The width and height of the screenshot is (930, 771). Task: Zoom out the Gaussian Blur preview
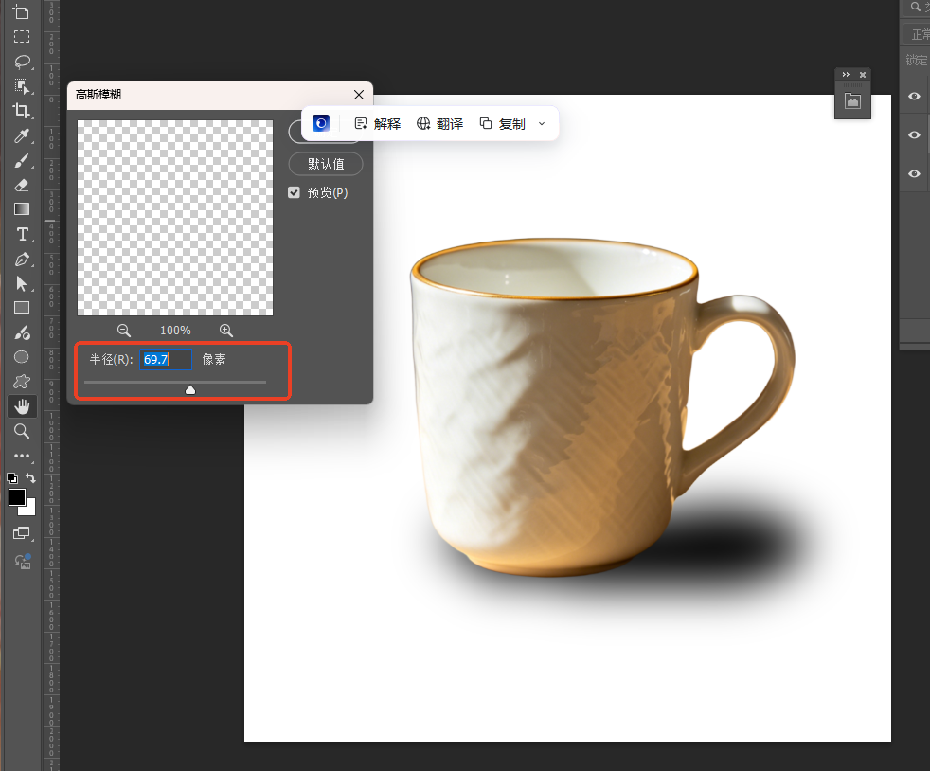coord(124,331)
